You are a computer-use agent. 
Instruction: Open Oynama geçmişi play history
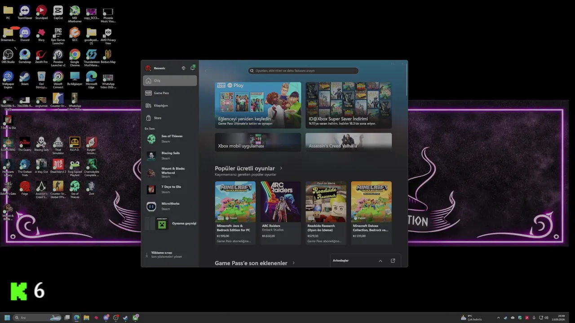[170, 223]
